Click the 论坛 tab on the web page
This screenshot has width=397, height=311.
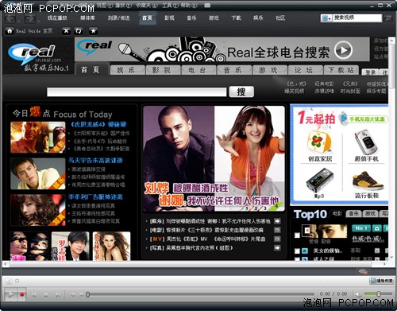coord(306,70)
